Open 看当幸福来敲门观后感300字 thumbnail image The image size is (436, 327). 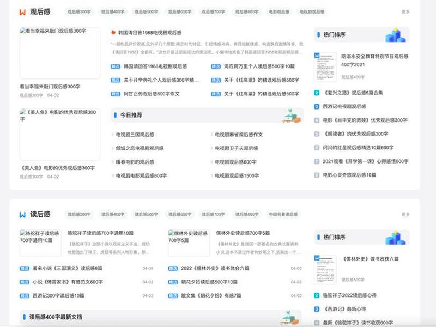click(60, 53)
